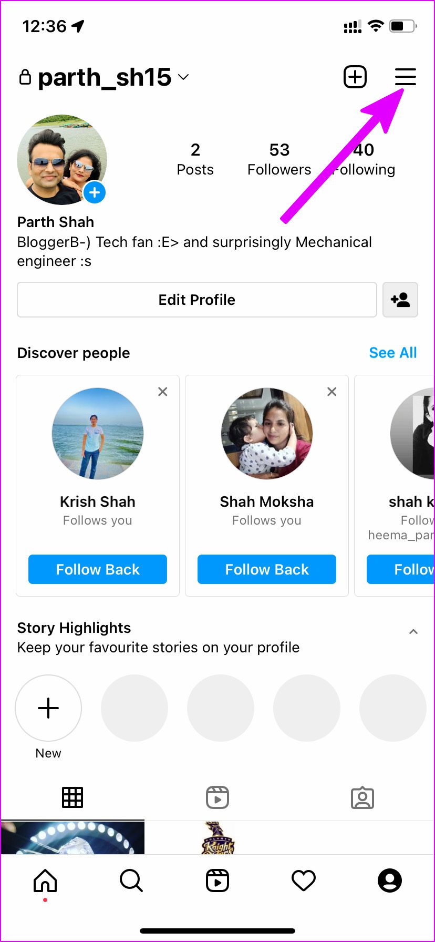Tap the profile icon in bottom bar
This screenshot has height=942, width=435.
390,880
